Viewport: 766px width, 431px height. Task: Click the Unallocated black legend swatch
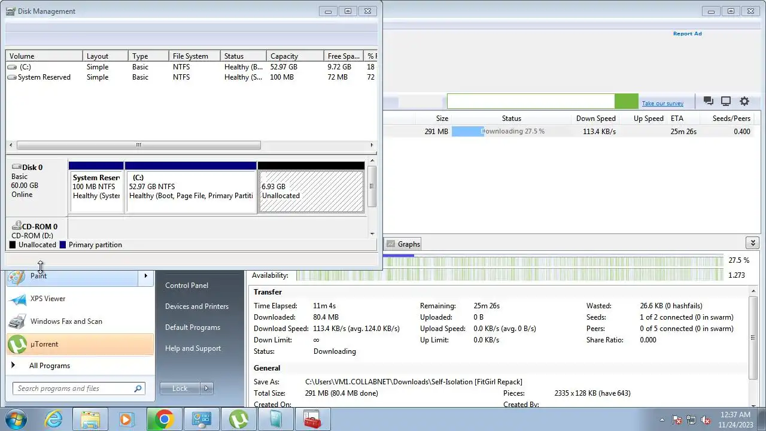(x=13, y=245)
